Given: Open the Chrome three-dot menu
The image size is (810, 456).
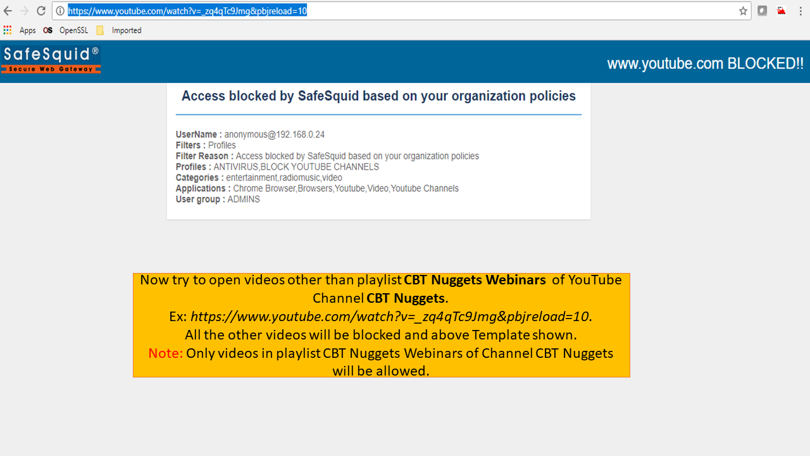Looking at the screenshot, I should (x=801, y=11).
